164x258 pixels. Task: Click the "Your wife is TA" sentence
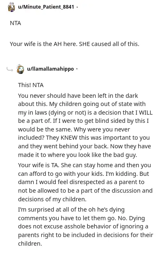click(x=39, y=165)
